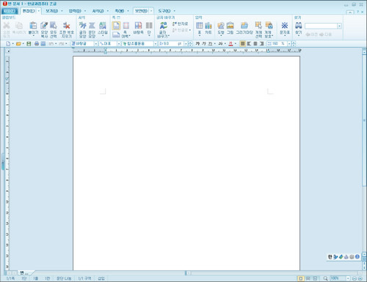Select left alignment button
Screen dimensions: 367x282
(x=249, y=43)
